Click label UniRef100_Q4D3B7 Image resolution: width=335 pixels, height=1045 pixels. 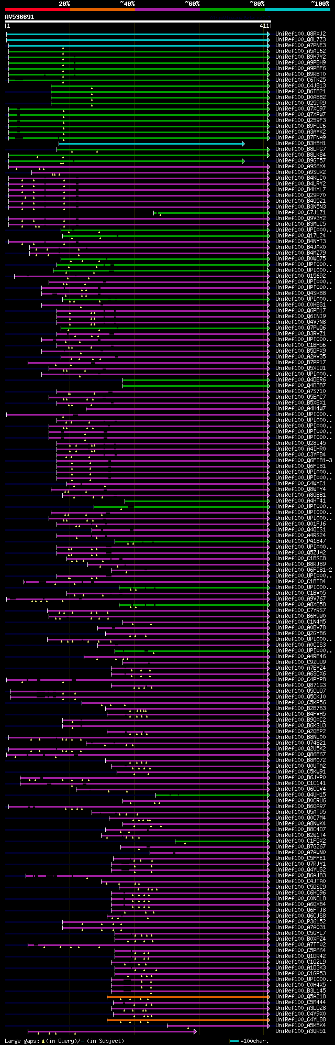pyautogui.click(x=300, y=386)
